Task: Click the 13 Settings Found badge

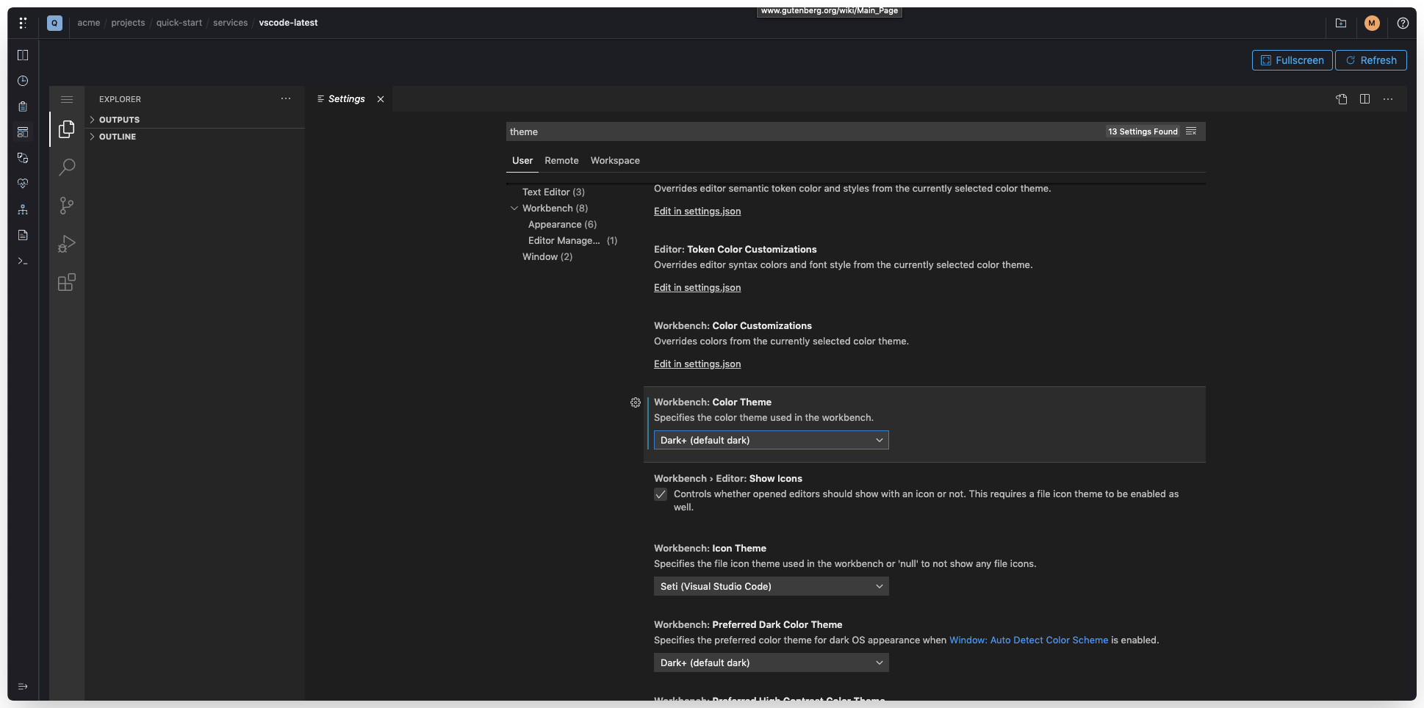Action: point(1143,131)
